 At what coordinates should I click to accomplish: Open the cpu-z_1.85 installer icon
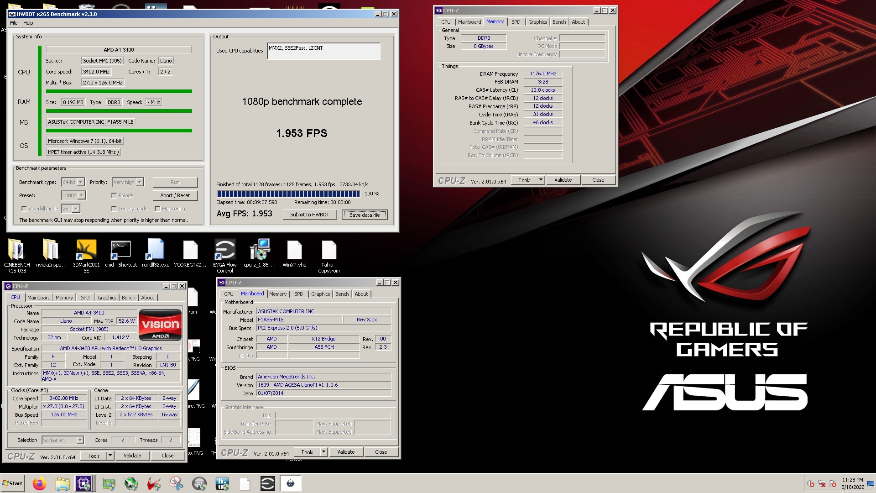pos(260,254)
